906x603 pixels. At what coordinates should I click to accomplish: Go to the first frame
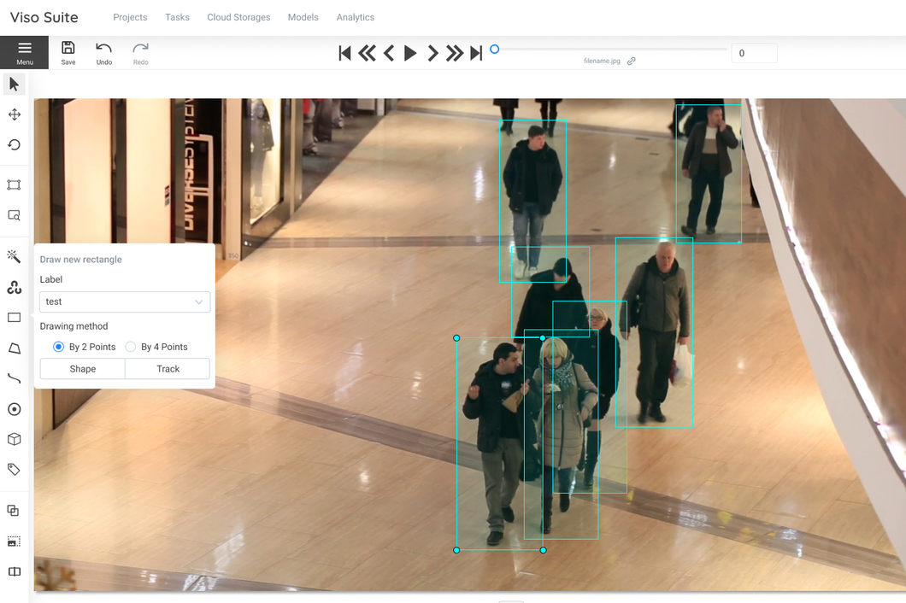[x=344, y=53]
